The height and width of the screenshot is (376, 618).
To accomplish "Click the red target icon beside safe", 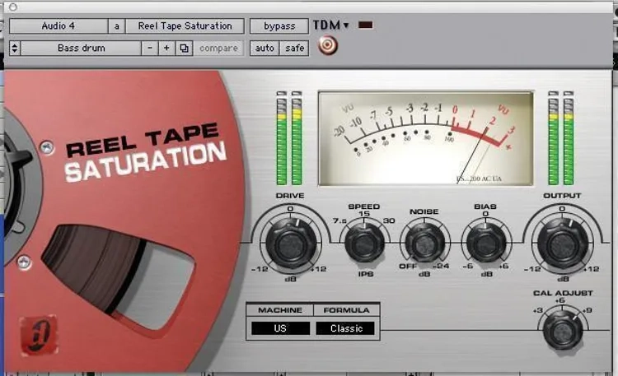I will tap(328, 46).
